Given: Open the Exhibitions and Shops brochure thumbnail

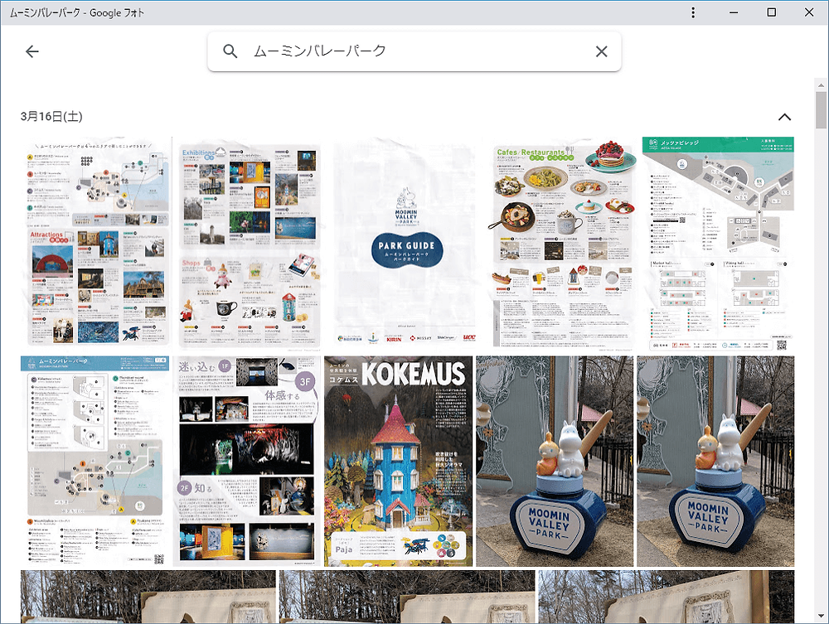Looking at the screenshot, I should (x=248, y=244).
